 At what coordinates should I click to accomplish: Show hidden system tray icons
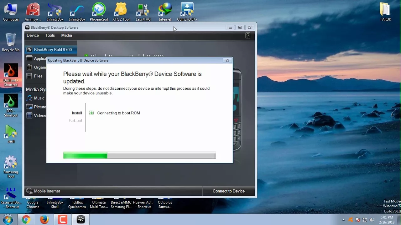(x=344, y=220)
